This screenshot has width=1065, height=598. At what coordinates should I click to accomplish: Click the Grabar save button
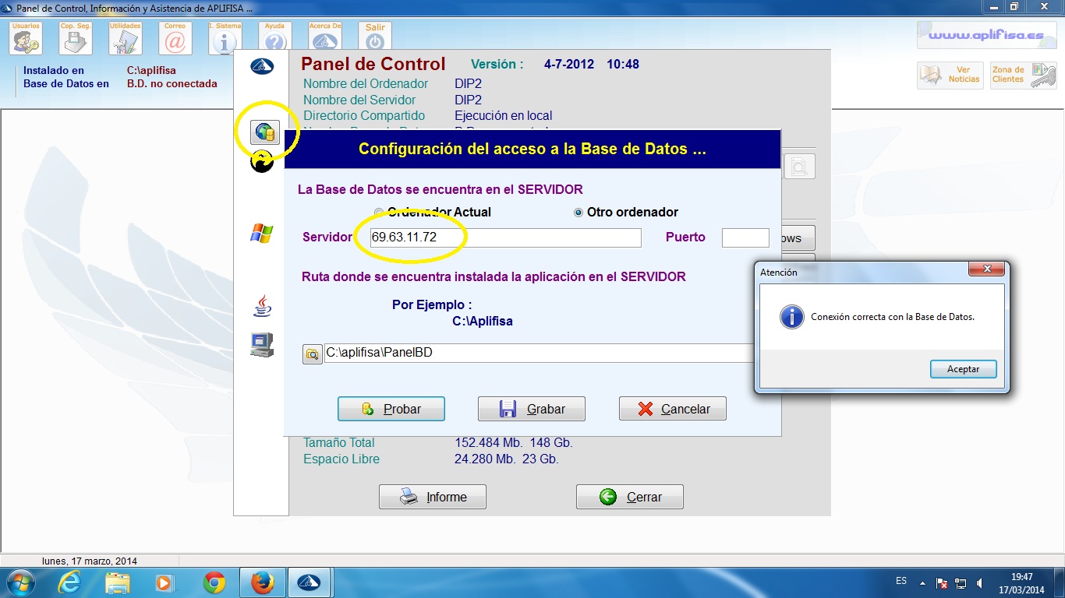click(532, 409)
